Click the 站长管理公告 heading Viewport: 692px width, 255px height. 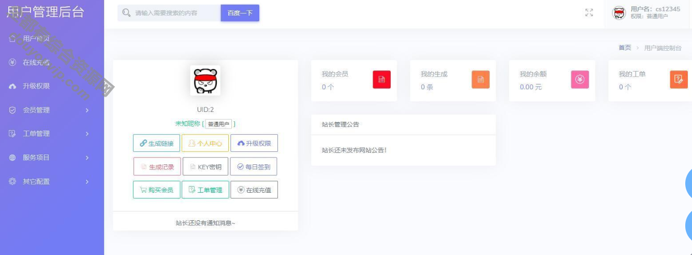coord(340,124)
